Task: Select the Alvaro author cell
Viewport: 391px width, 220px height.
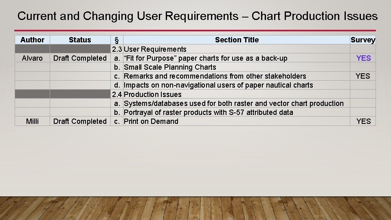Action: click(32, 58)
